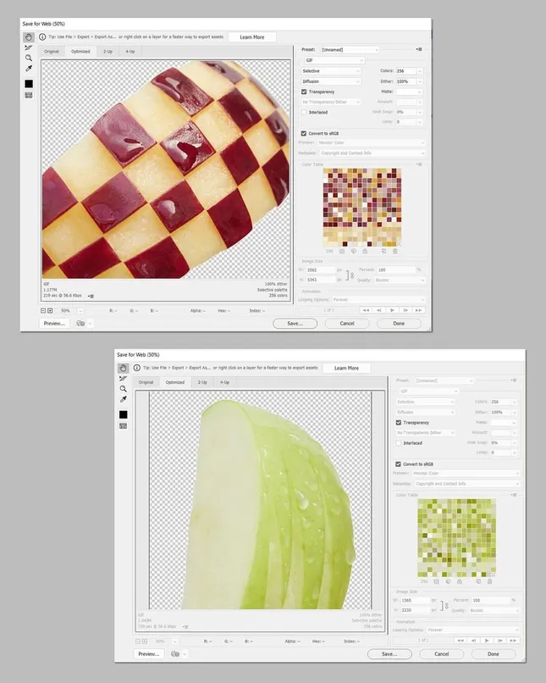This screenshot has width=546, height=683.
Task: Select the Eyedropper tool in top dialog
Action: pos(29,69)
